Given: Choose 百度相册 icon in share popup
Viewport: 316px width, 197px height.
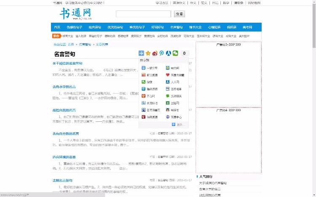Looking at the screenshot, I should (x=168, y=89).
